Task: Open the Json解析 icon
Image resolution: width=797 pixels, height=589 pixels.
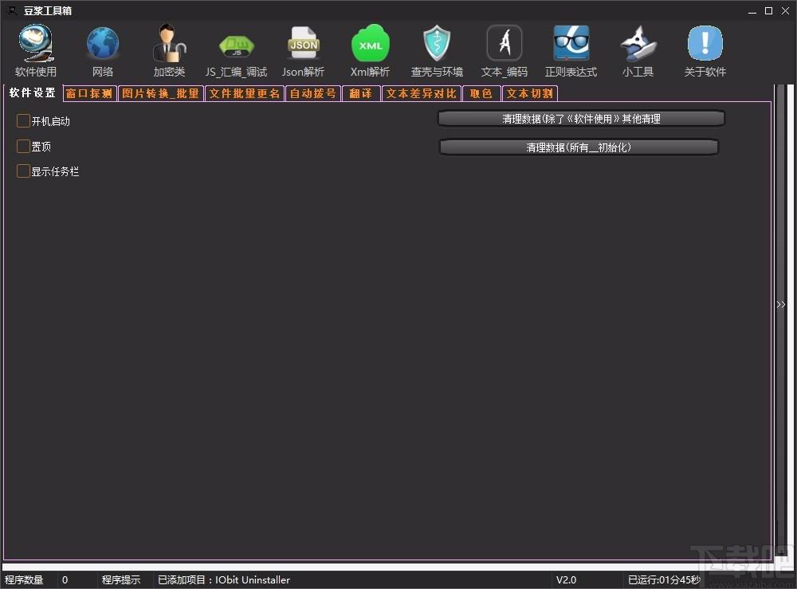Action: 304,51
